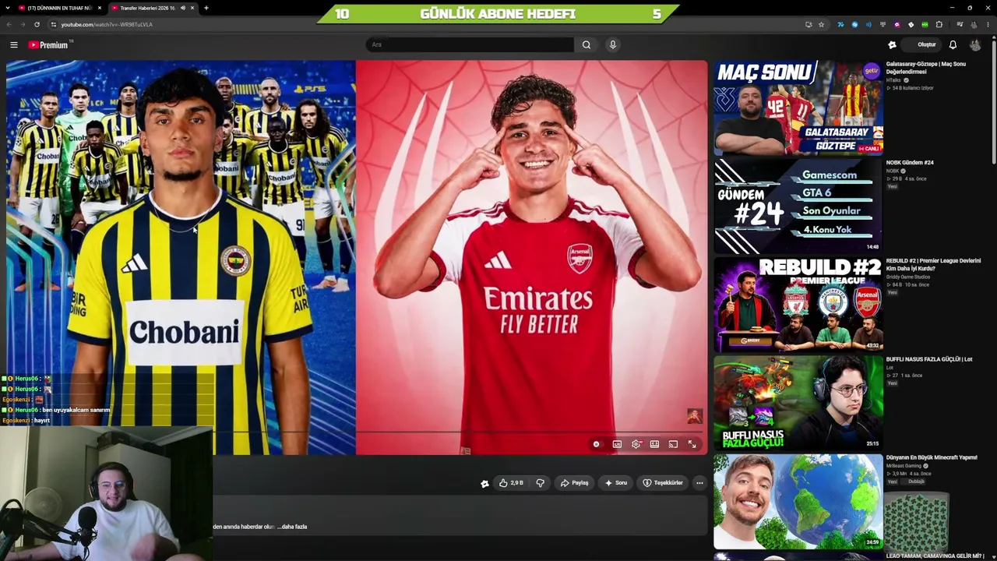Switch the player to theater mode

[x=655, y=444]
